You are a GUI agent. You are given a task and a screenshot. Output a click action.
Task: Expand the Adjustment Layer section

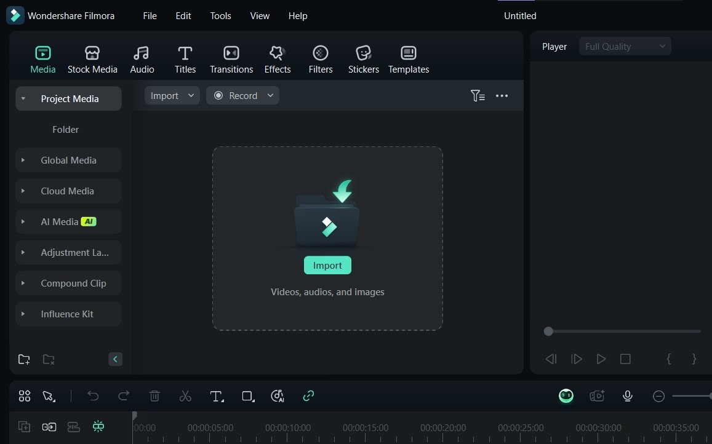coord(23,252)
